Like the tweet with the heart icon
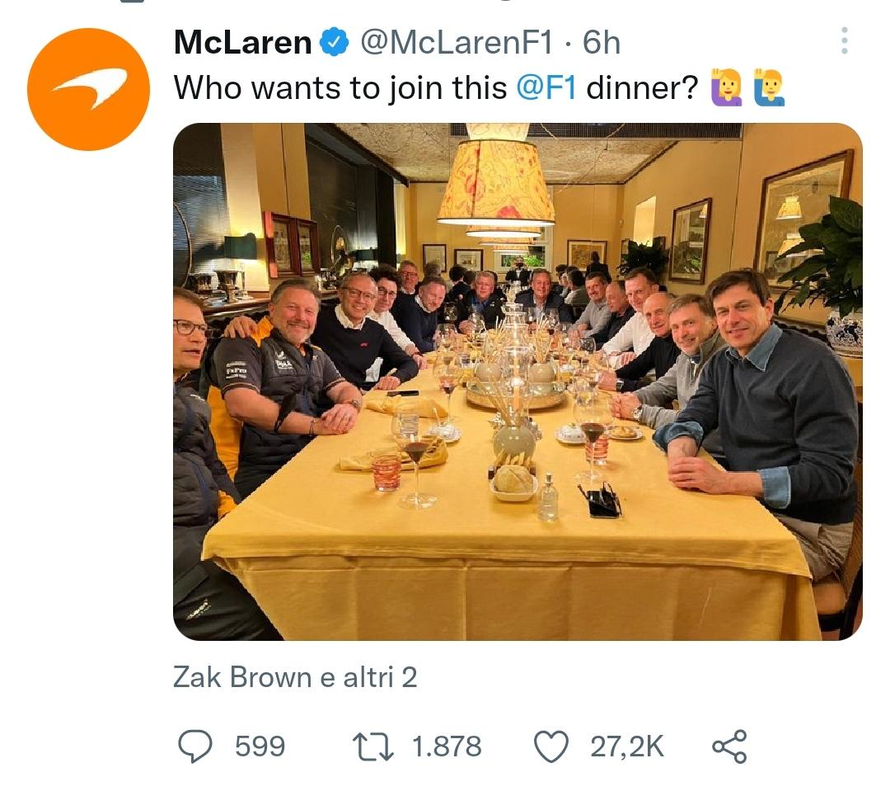Viewport: 890px width, 791px height. click(x=551, y=746)
